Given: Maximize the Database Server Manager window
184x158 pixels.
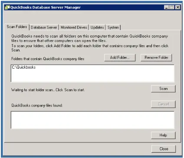Looking at the screenshot, I should click(172, 7).
